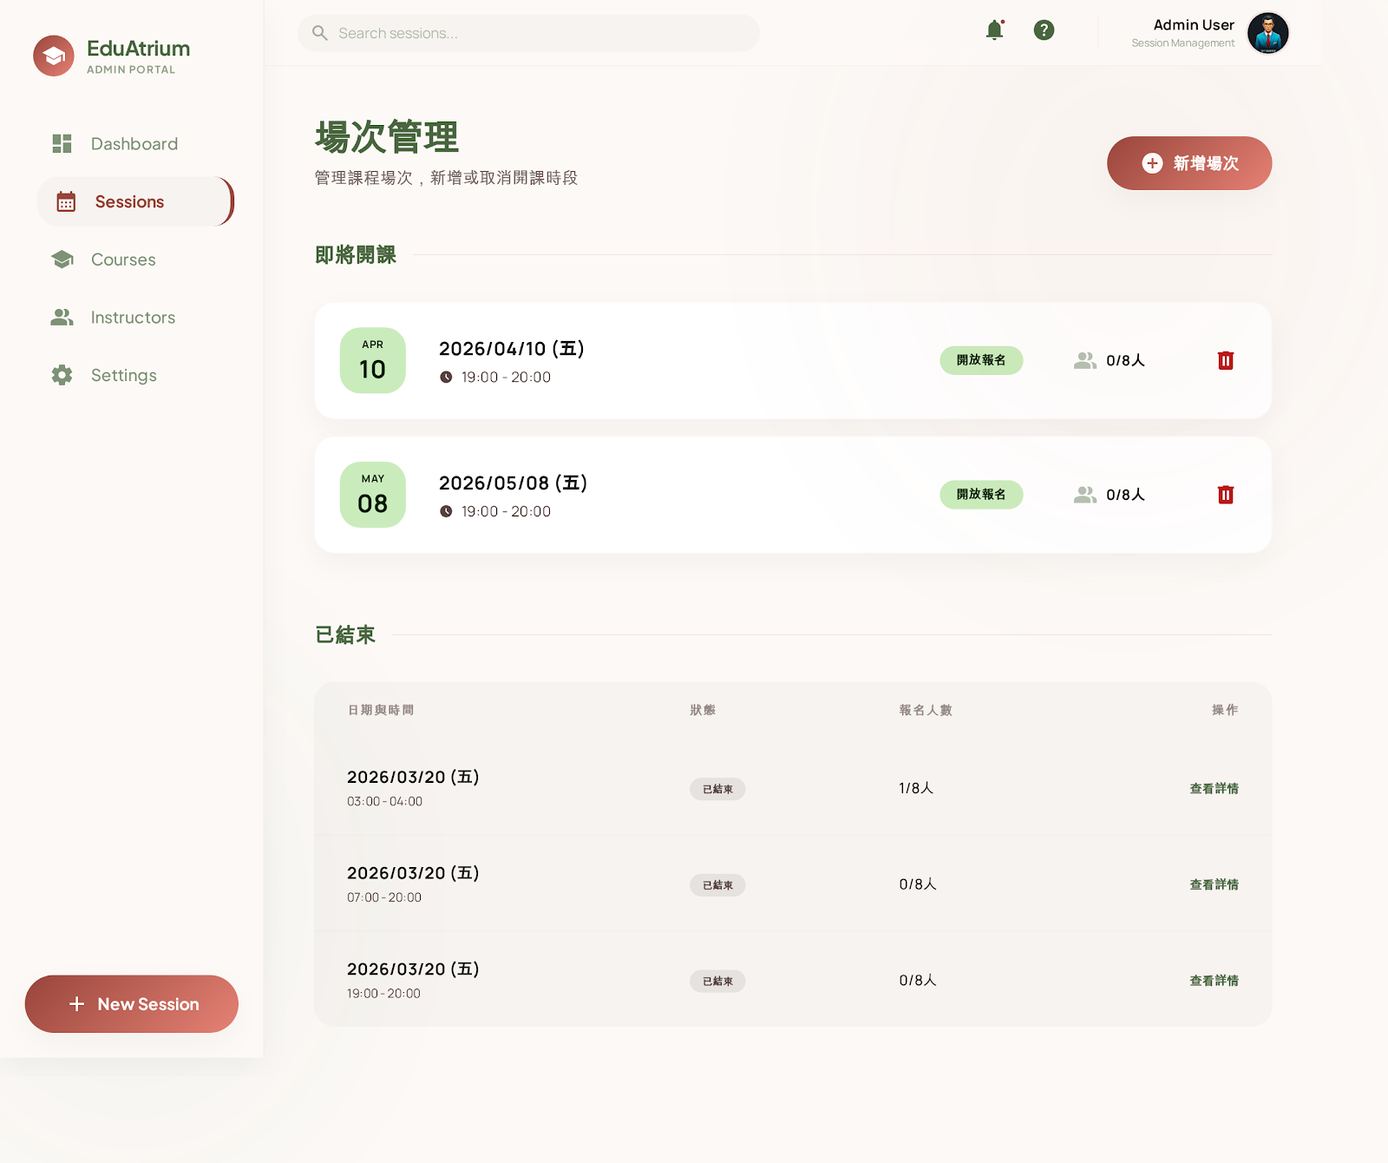
Task: Click the search magnifier icon
Action: [320, 33]
